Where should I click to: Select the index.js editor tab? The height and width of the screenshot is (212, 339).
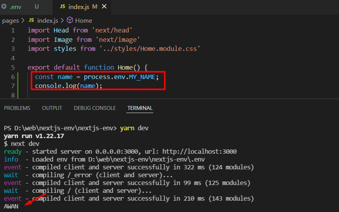[x=79, y=7]
